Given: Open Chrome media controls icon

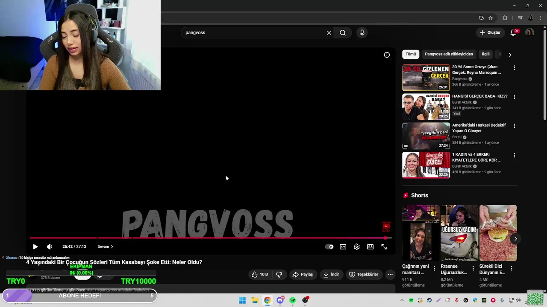Looking at the screenshot, I should point(520,18).
